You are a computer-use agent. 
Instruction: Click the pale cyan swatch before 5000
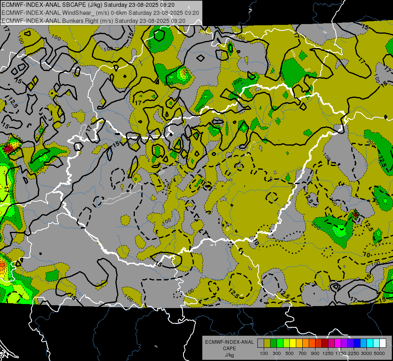377,343
